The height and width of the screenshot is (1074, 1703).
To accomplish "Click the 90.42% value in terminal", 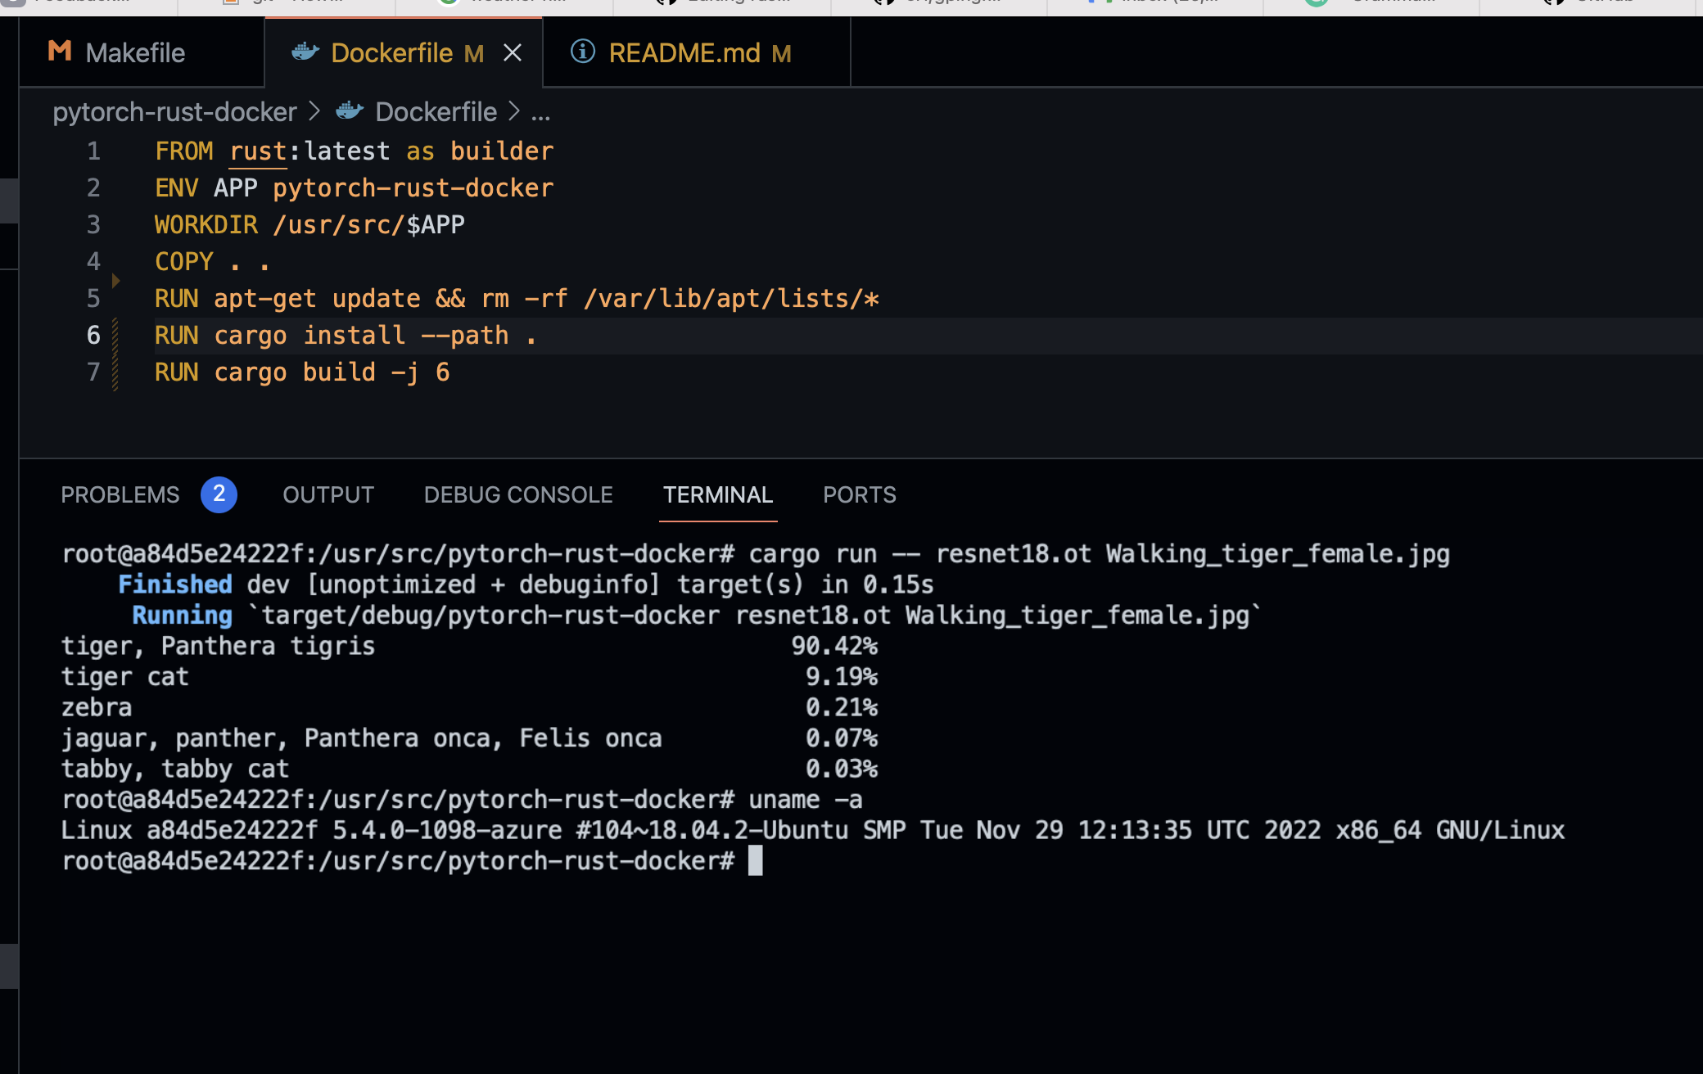I will tap(834, 646).
